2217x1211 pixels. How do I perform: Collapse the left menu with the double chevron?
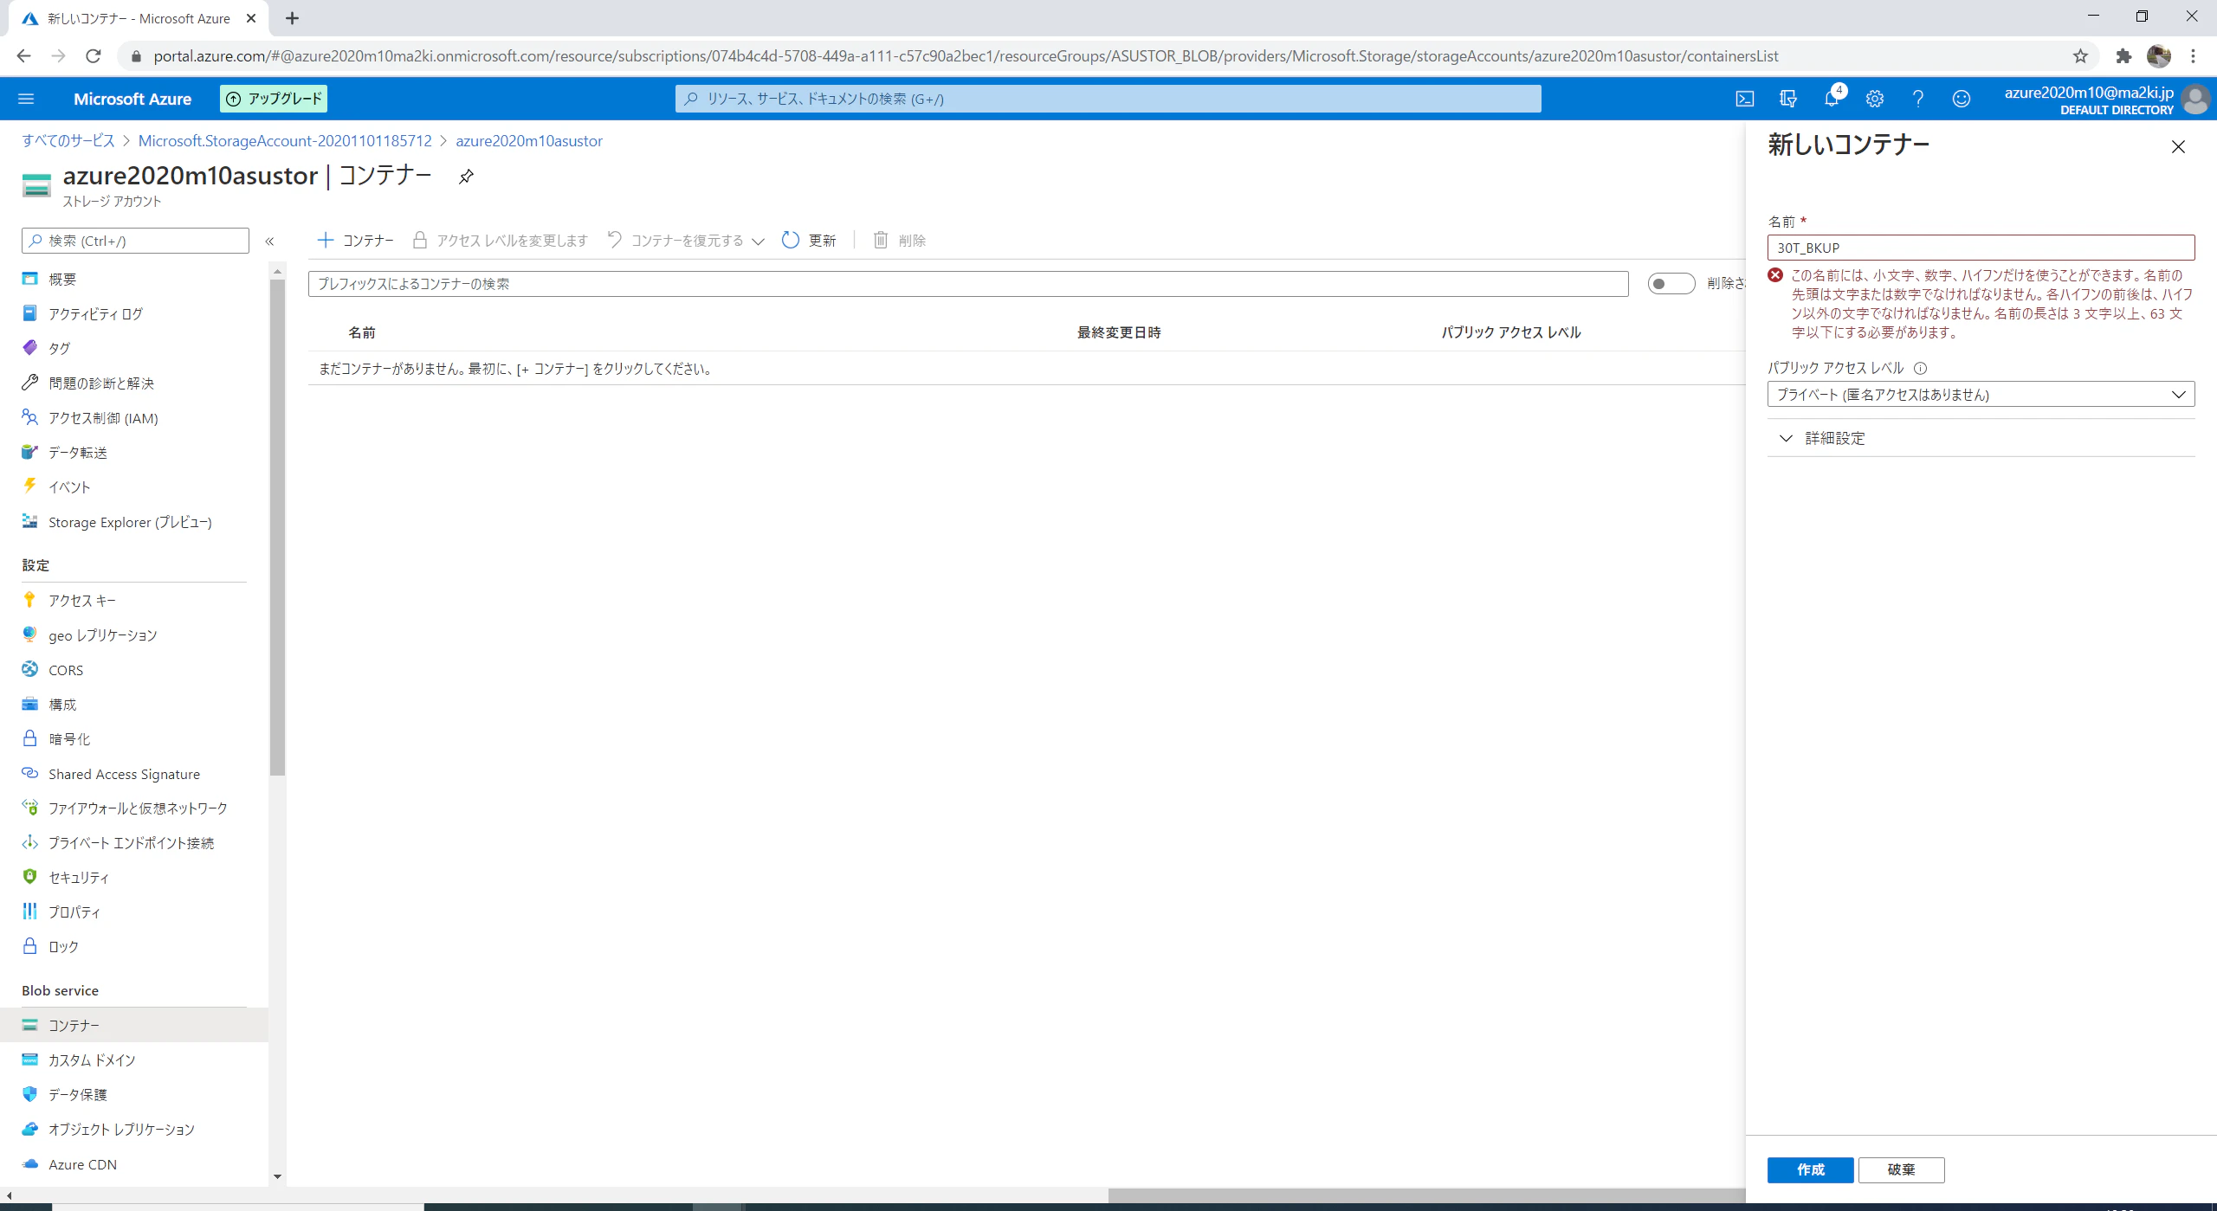tap(269, 242)
